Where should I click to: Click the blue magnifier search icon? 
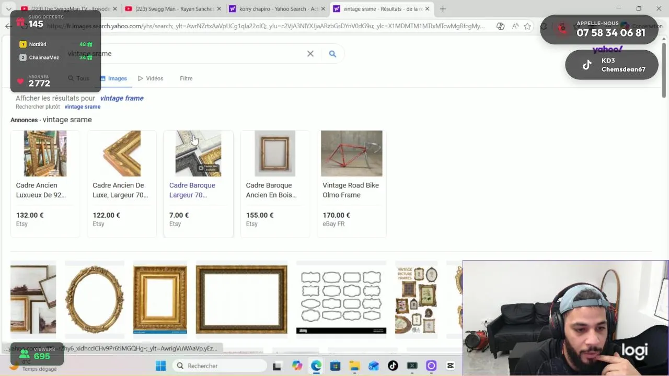[x=332, y=54]
